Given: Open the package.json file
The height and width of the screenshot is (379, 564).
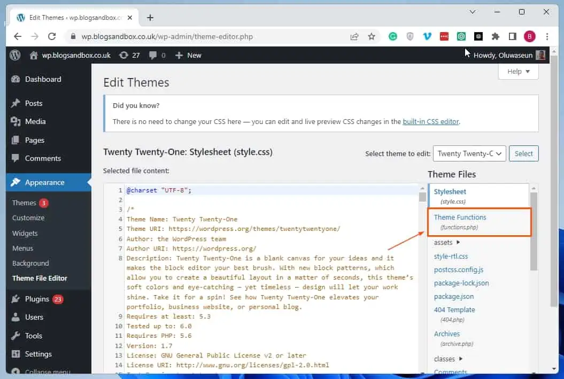Looking at the screenshot, I should 453,296.
